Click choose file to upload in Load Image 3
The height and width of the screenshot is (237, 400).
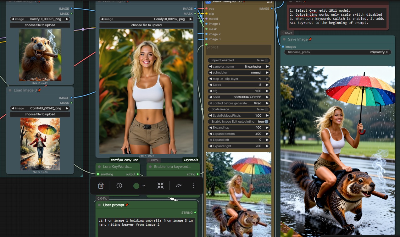click(40, 114)
